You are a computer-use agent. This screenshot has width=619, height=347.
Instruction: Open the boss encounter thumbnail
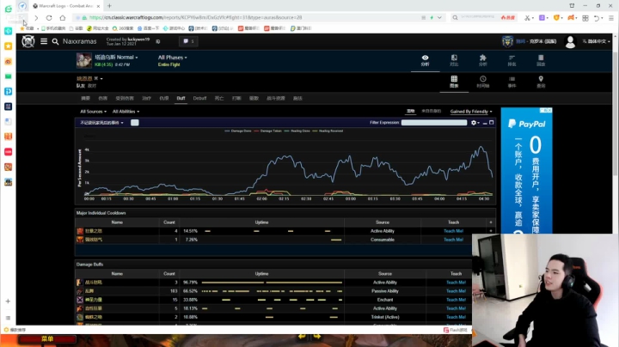[83, 60]
